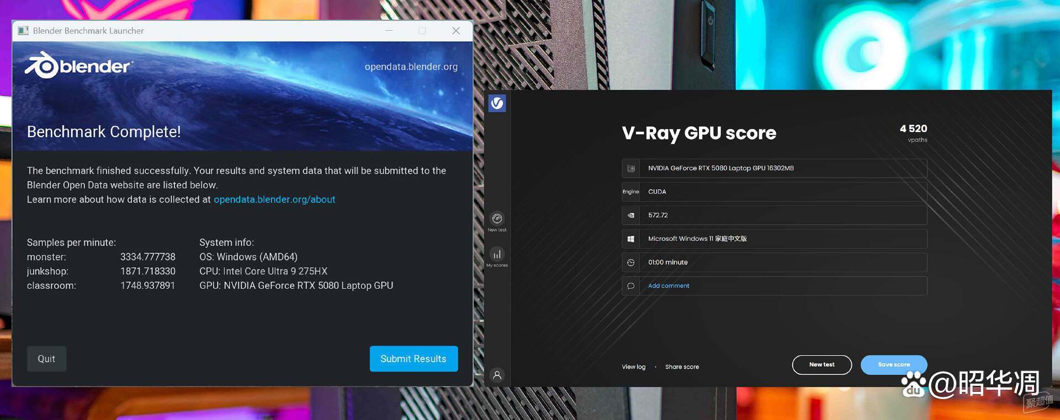Click the user account icon in V-Ray
The image size is (1060, 420).
(497, 375)
